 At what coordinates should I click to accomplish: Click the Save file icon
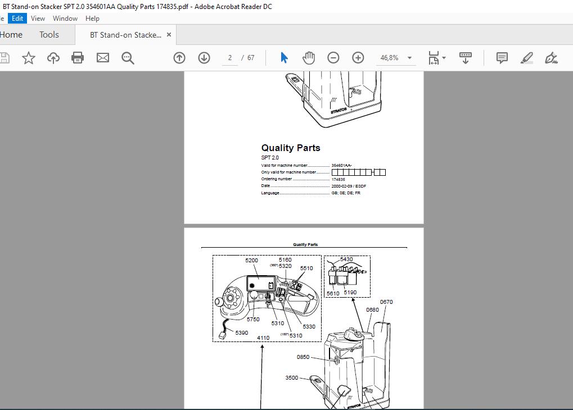coord(4,58)
